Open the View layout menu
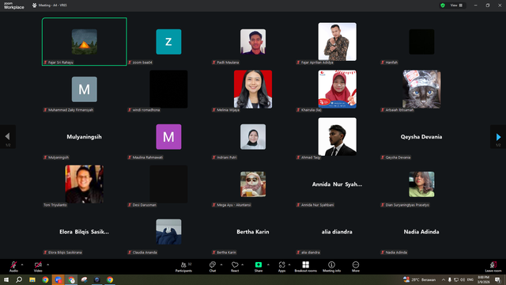 (456, 6)
